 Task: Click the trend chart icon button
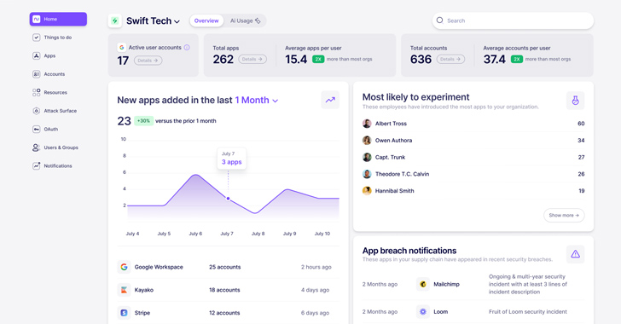pyautogui.click(x=330, y=101)
